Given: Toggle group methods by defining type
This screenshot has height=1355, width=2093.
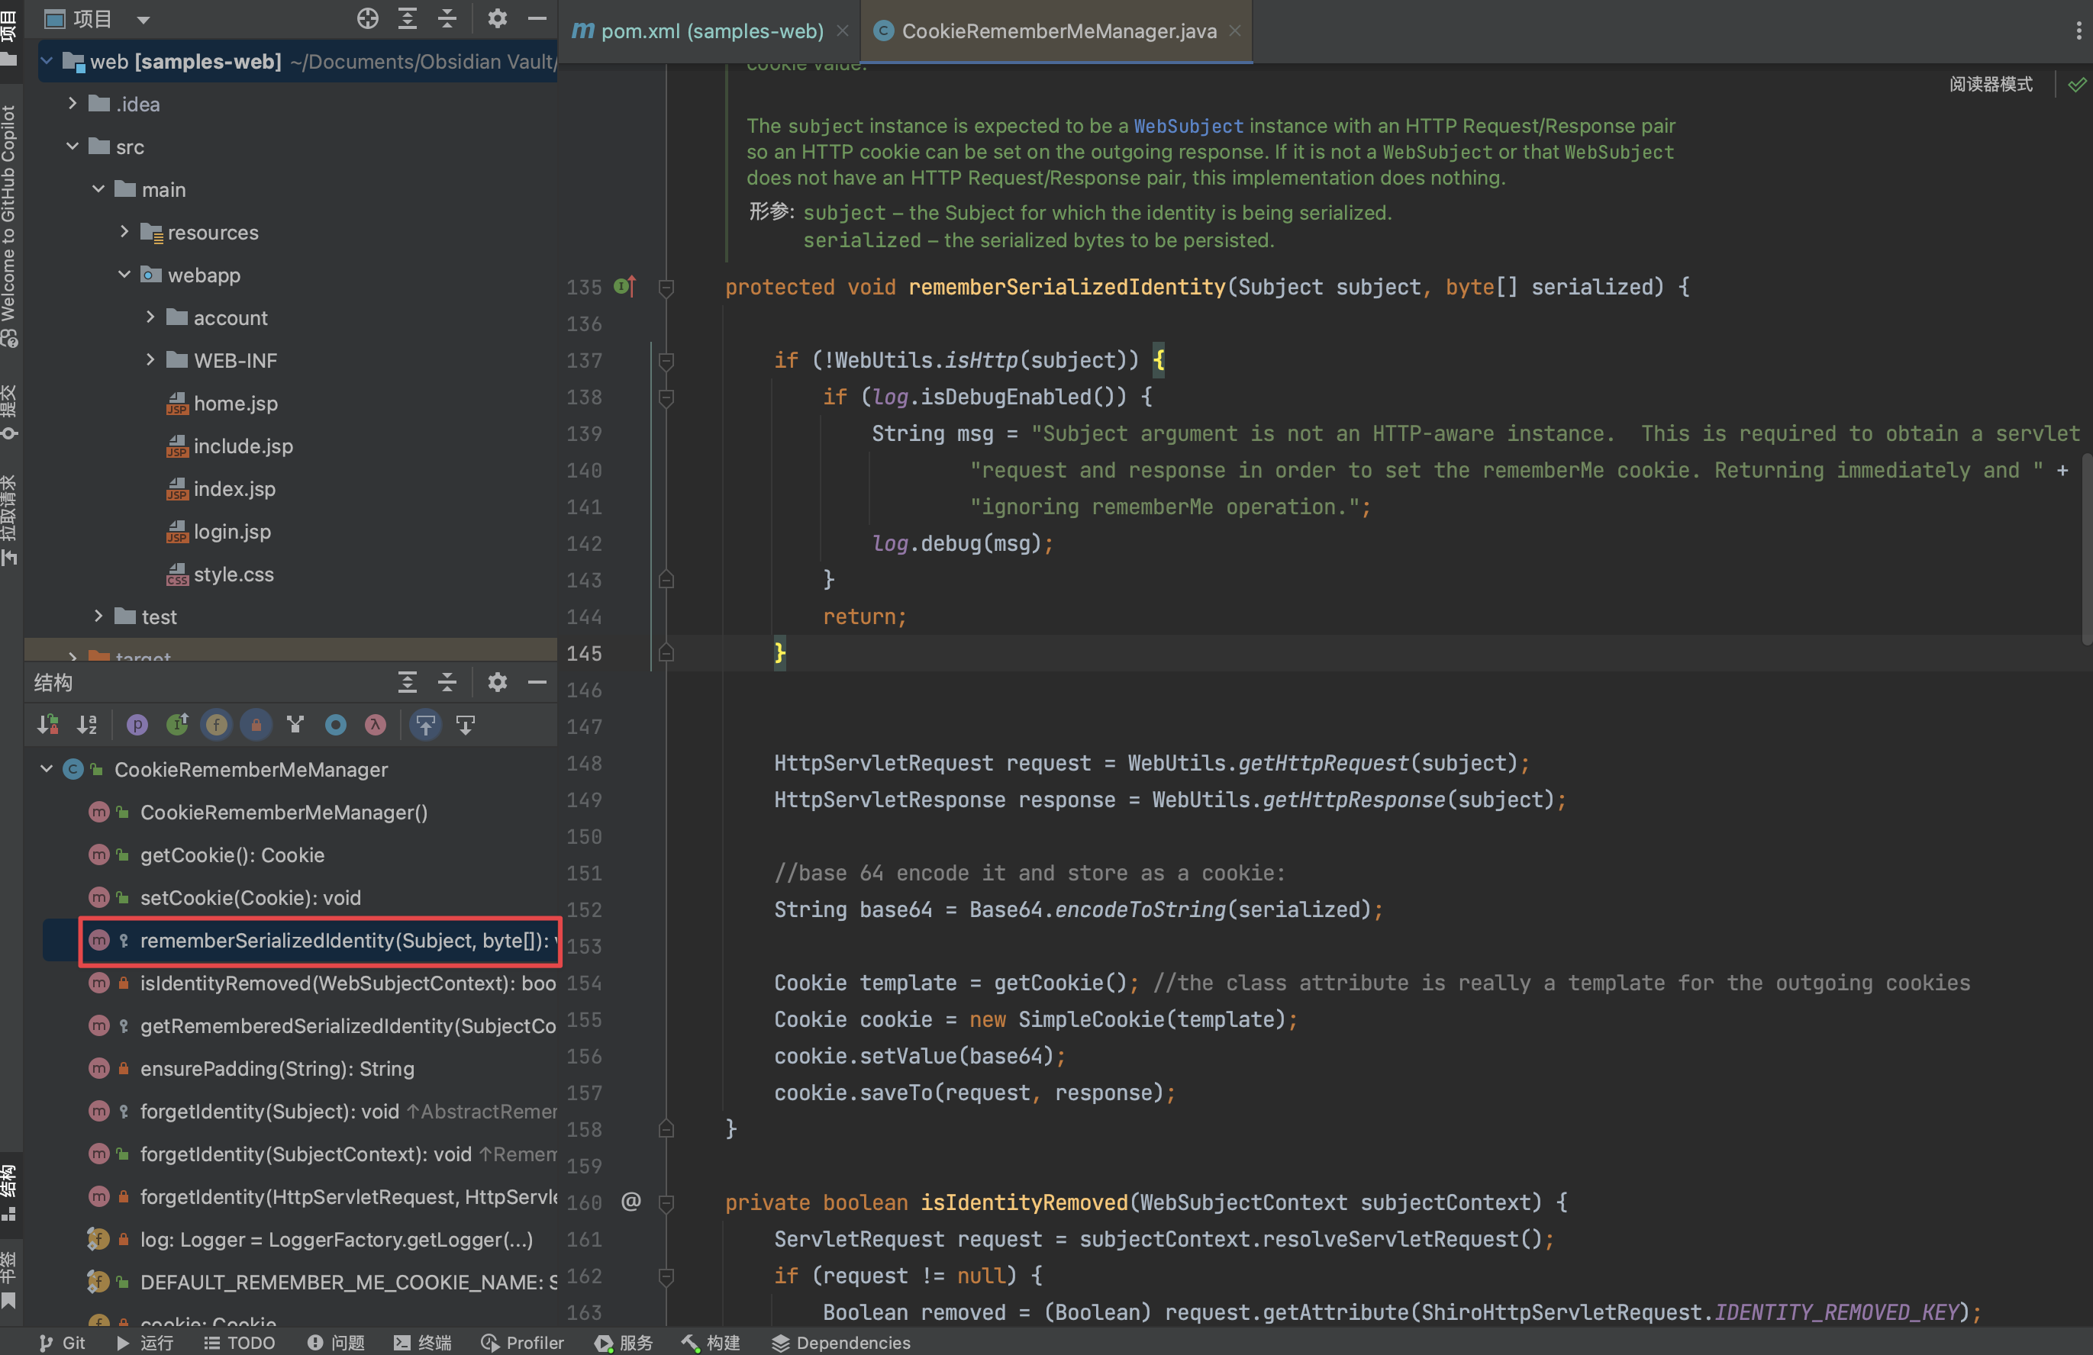Looking at the screenshot, I should point(295,725).
